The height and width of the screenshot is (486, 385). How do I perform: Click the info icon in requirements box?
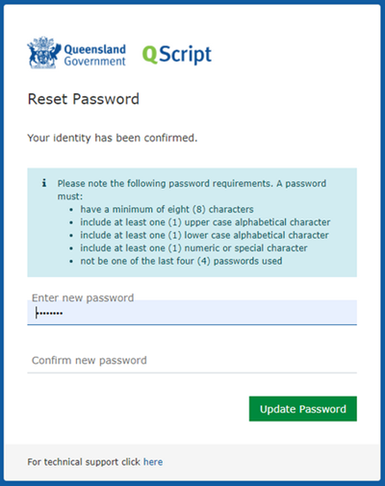point(44,183)
